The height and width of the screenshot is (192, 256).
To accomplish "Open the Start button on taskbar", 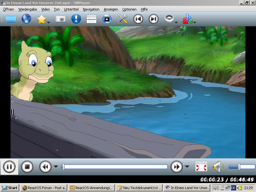I will (x=10, y=188).
